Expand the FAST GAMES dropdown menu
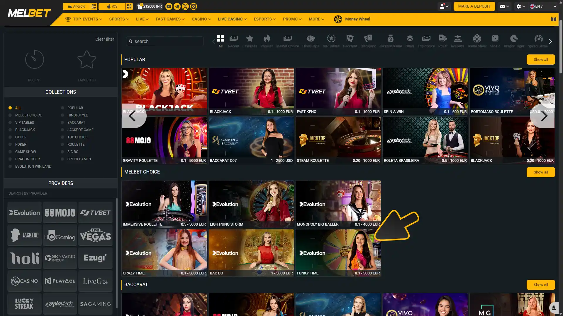 [x=170, y=19]
